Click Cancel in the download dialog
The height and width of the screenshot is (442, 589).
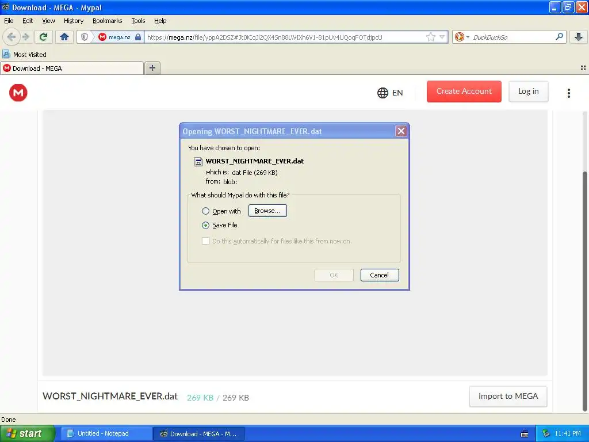point(380,275)
